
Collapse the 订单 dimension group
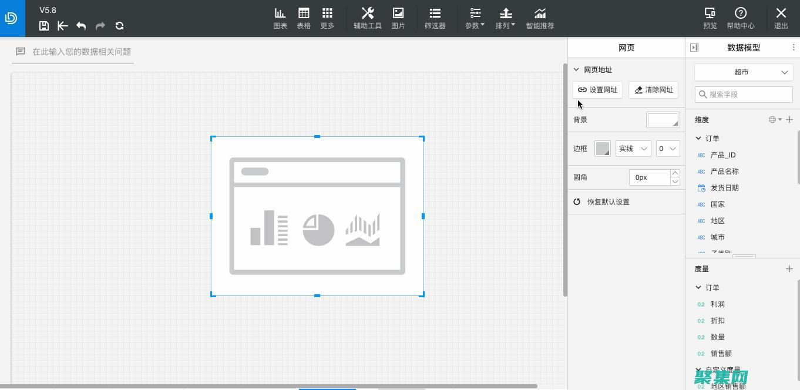pyautogui.click(x=698, y=139)
